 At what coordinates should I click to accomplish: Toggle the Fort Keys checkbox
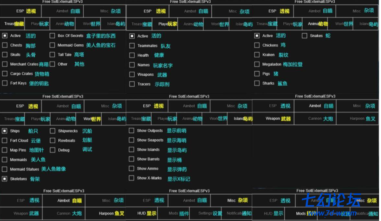coord(5,83)
